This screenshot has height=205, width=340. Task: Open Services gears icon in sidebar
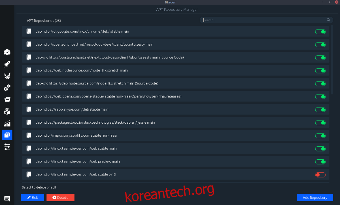coord(7,88)
